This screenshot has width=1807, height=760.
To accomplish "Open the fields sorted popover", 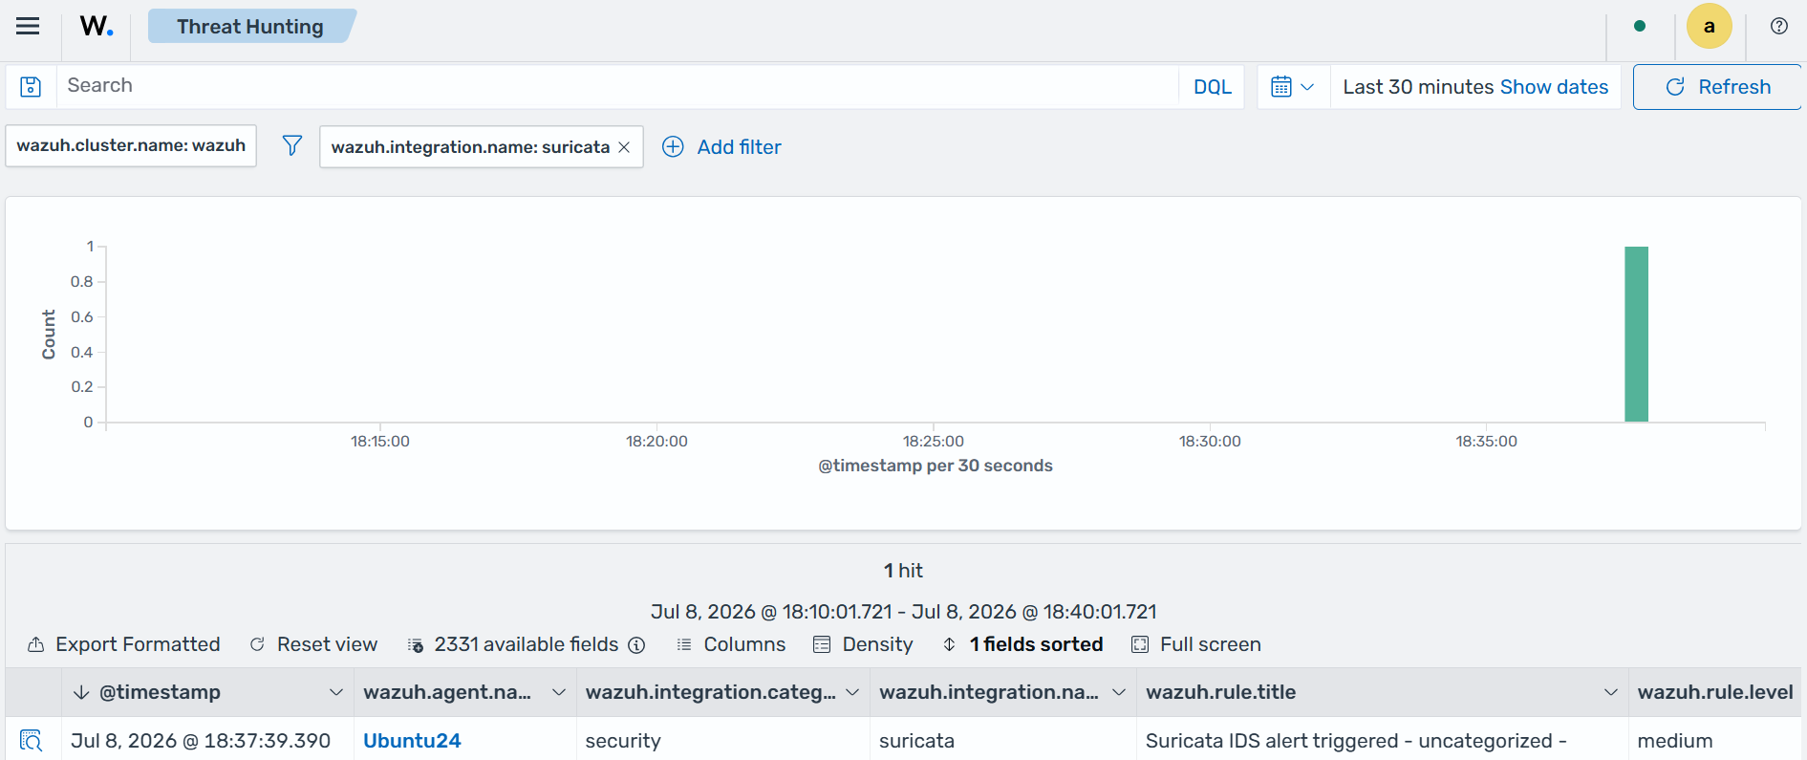I will pyautogui.click(x=1022, y=644).
